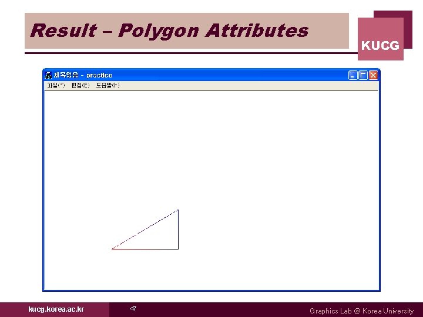
Task: Open the 편집(E) menu
Action: [x=80, y=86]
